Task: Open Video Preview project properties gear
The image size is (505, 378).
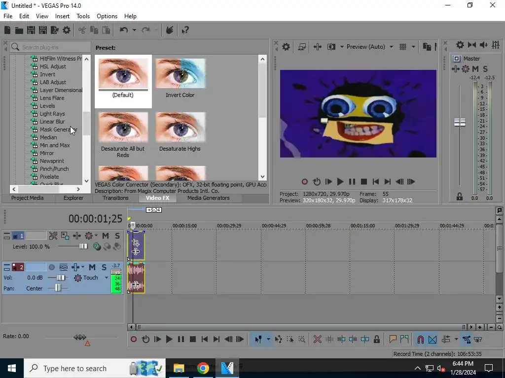Action: click(x=286, y=47)
